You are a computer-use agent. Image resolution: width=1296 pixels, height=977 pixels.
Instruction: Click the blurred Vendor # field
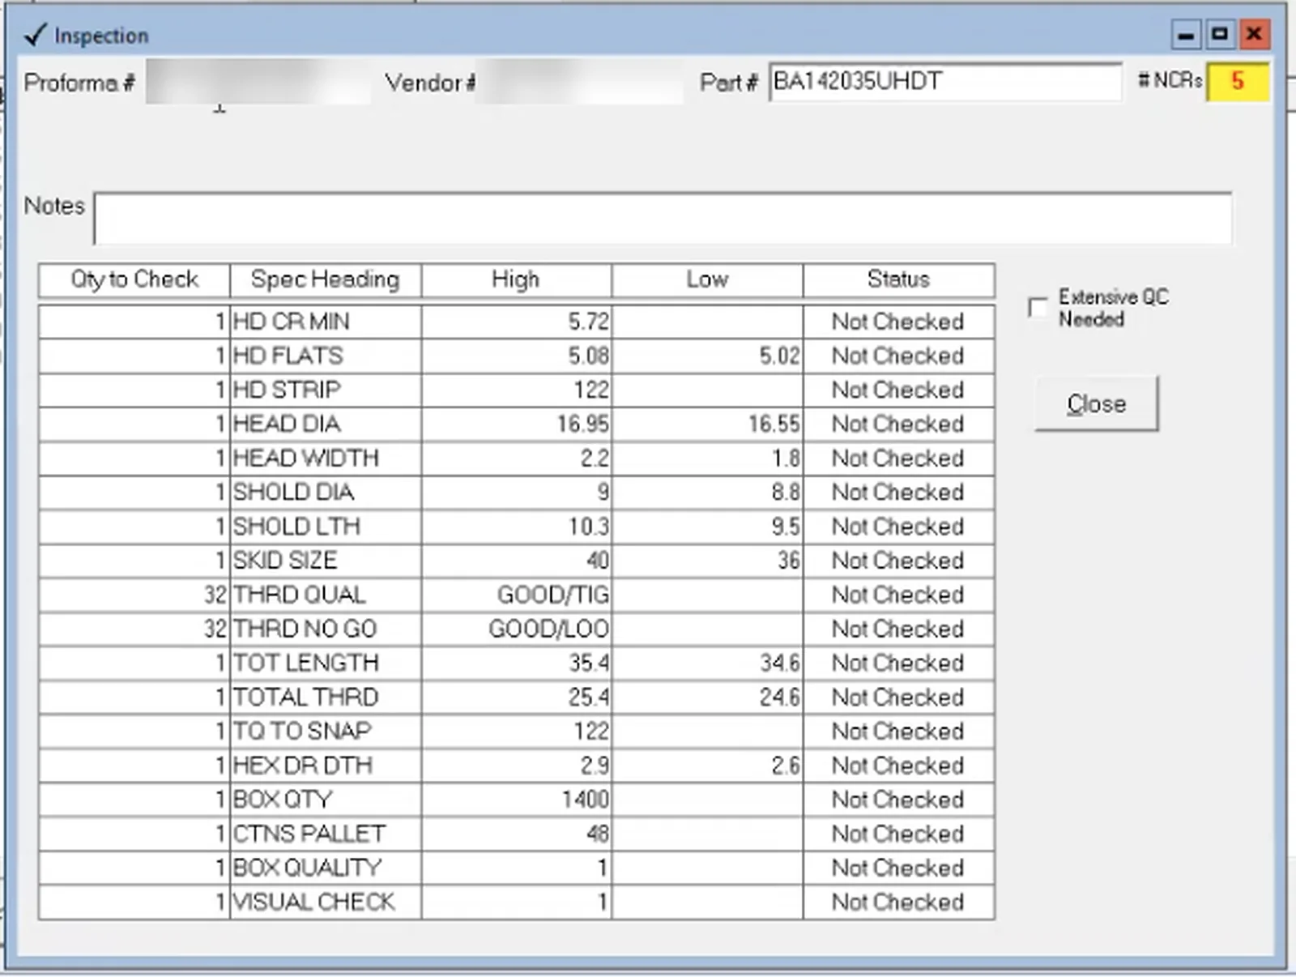(x=579, y=82)
